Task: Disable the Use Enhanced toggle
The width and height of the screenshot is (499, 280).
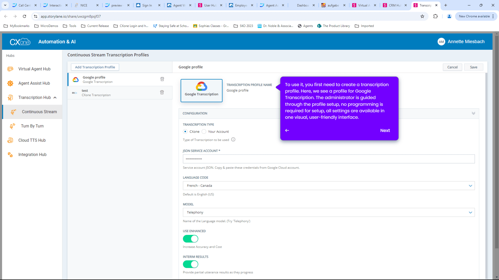Action: [x=191, y=239]
